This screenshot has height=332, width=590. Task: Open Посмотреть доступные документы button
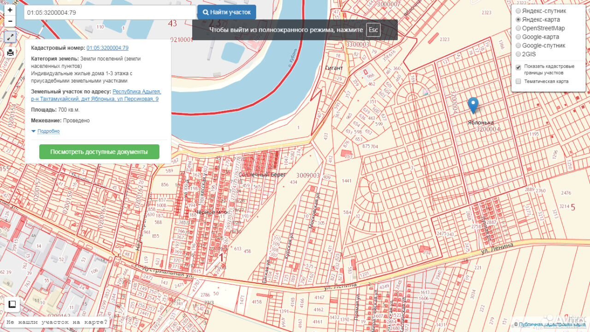[99, 152]
